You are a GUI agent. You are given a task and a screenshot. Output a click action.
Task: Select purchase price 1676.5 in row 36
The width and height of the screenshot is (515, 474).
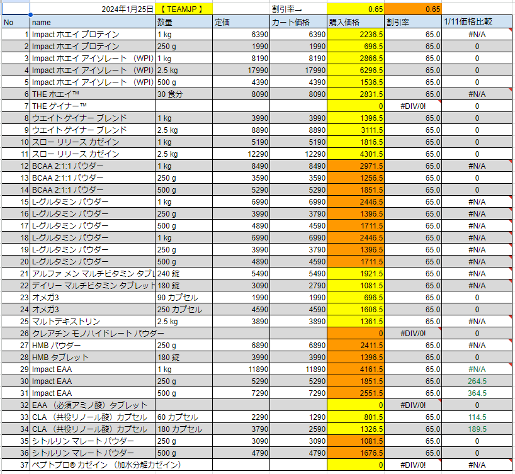356,453
